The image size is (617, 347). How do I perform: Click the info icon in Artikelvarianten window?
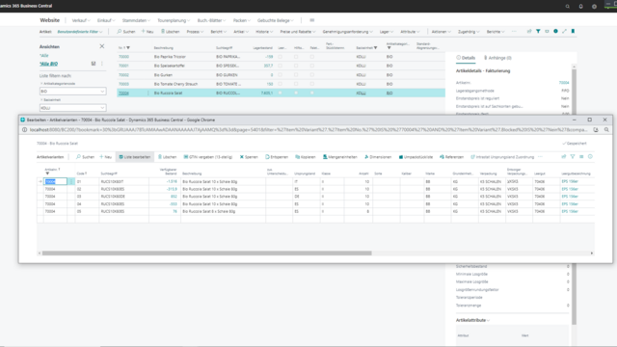(590, 156)
